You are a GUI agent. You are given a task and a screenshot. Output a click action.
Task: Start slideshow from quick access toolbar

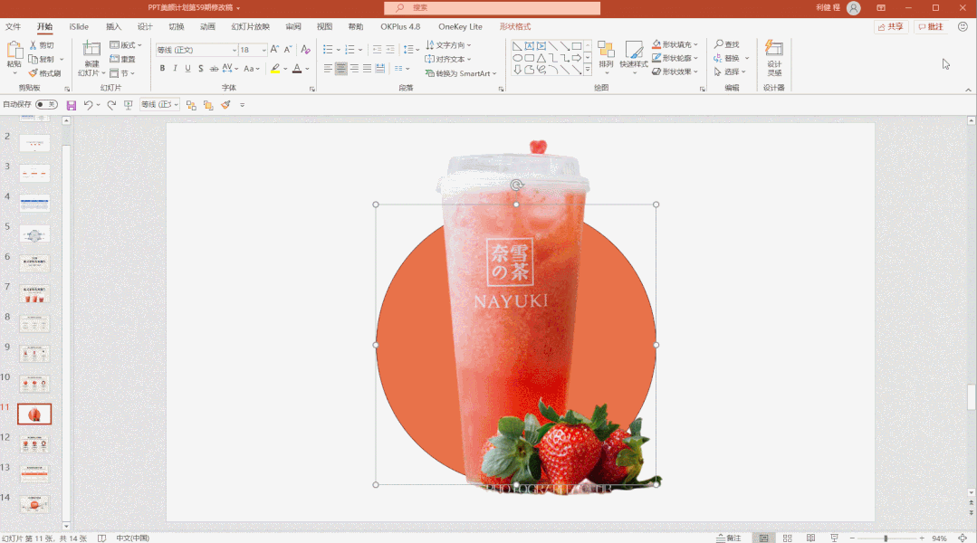tap(129, 105)
